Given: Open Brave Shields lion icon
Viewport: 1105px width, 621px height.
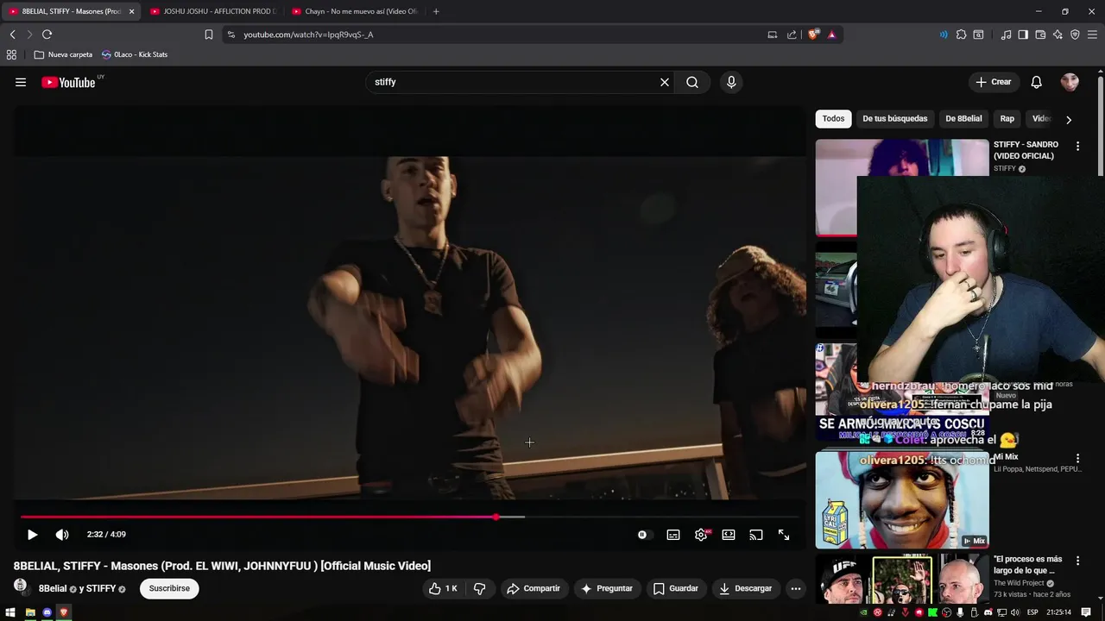Looking at the screenshot, I should tap(813, 34).
